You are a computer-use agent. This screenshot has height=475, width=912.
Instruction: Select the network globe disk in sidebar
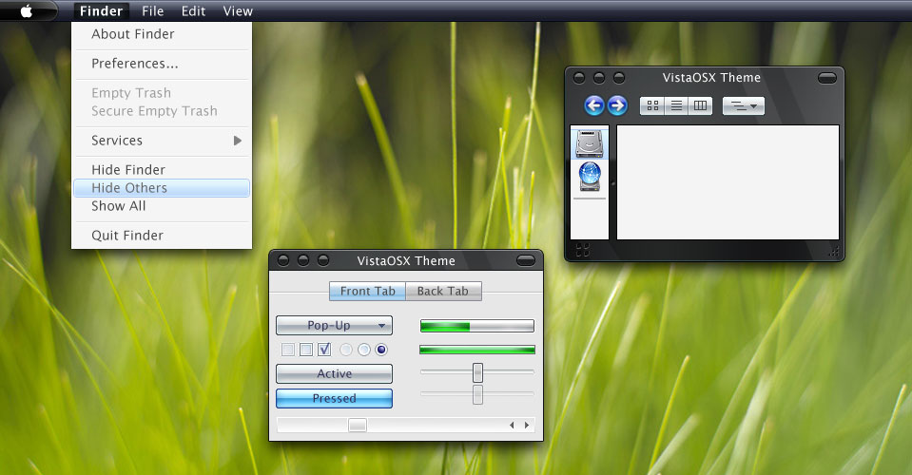pos(590,177)
